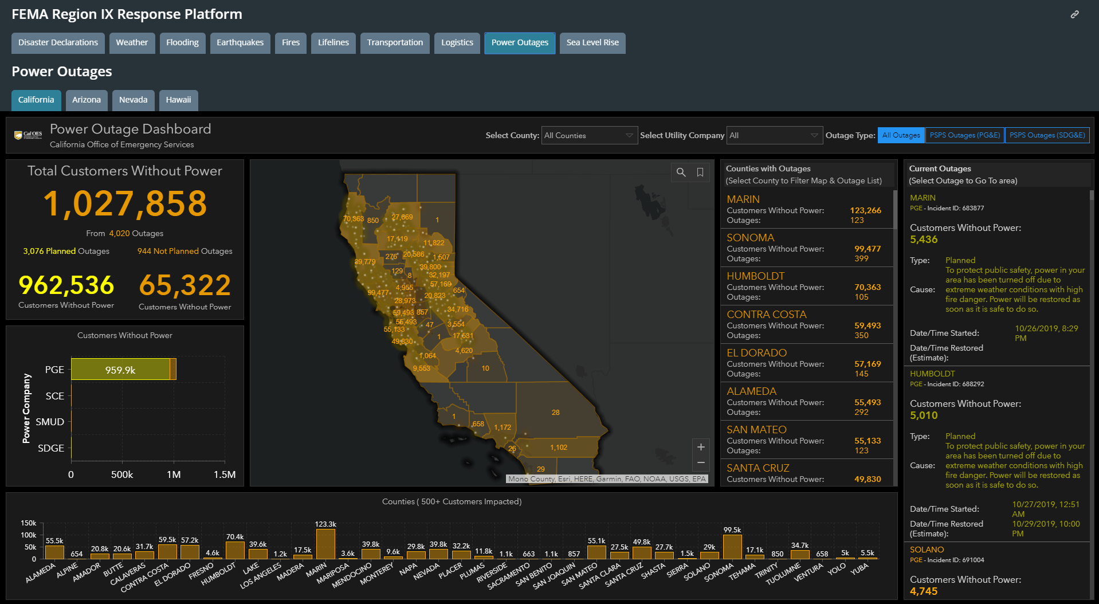Click the link icon at top right
The height and width of the screenshot is (604, 1099).
tap(1074, 14)
